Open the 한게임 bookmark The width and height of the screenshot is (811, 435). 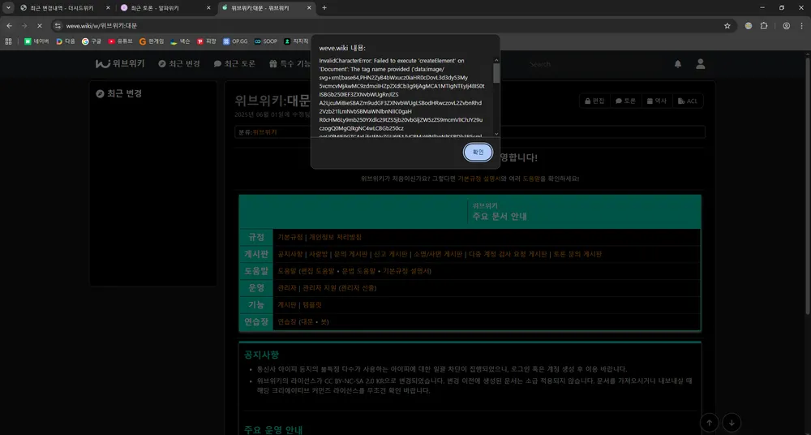pos(152,41)
